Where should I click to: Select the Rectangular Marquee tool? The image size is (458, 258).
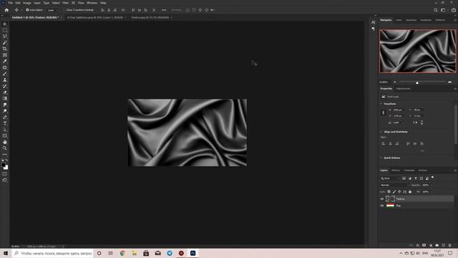point(5,30)
